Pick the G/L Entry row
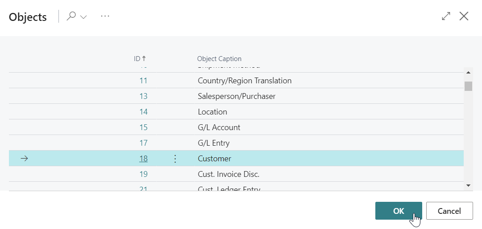Viewport: 482px width, 229px height. (x=214, y=143)
